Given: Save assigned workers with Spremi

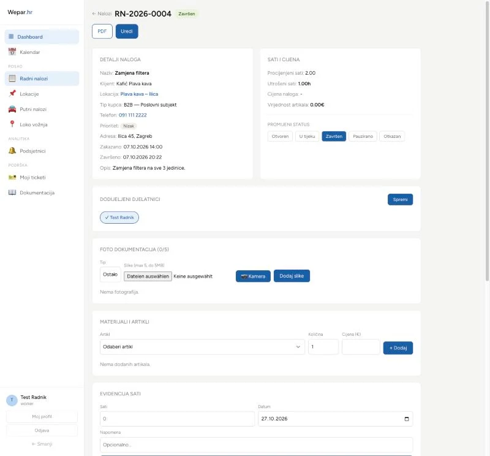Looking at the screenshot, I should click(x=400, y=200).
